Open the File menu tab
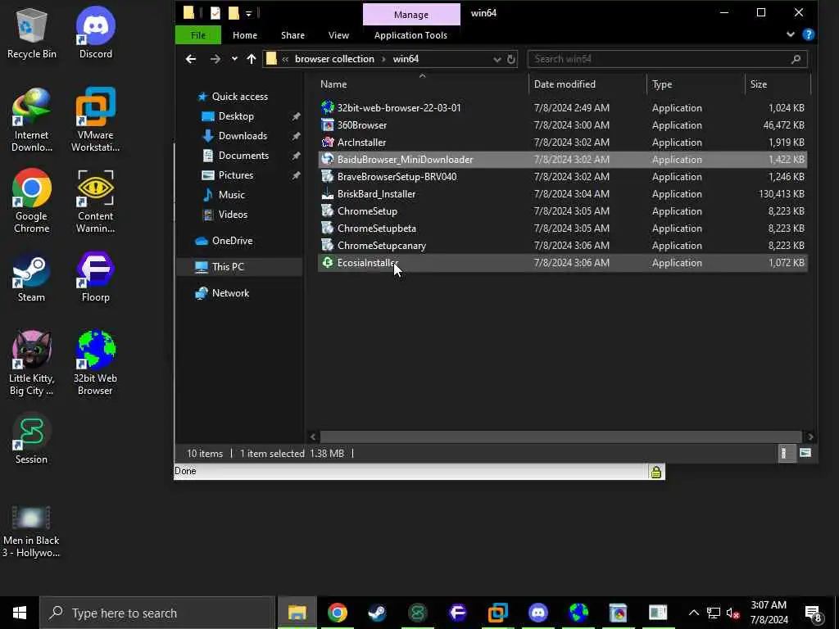This screenshot has width=839, height=629. [x=198, y=35]
